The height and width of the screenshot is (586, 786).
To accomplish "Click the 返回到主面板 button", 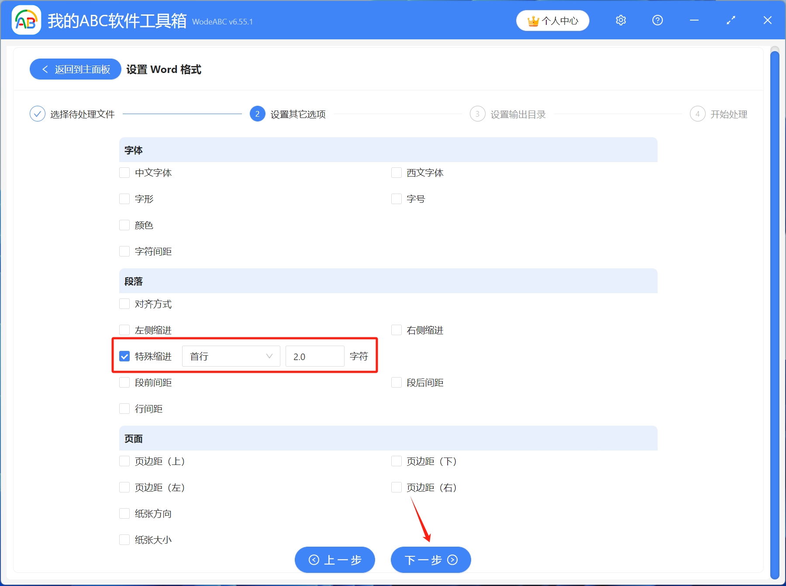I will pyautogui.click(x=75, y=69).
